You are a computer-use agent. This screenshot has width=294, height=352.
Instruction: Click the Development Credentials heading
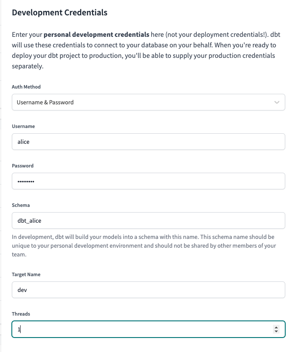click(60, 13)
